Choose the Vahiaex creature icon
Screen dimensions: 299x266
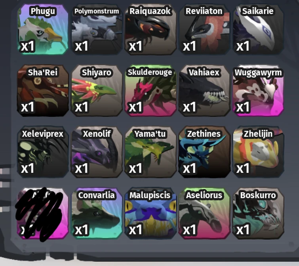coord(204,91)
